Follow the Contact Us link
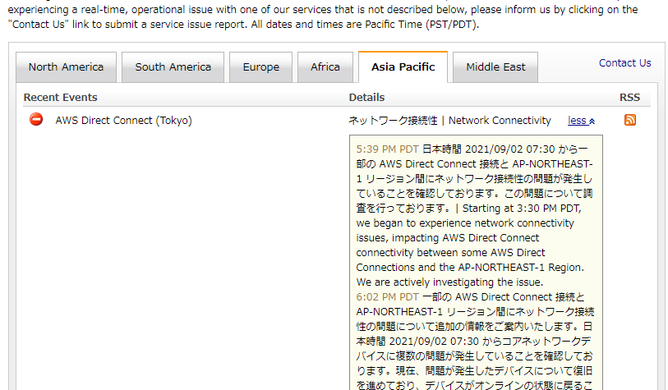This screenshot has width=668, height=390. click(624, 63)
